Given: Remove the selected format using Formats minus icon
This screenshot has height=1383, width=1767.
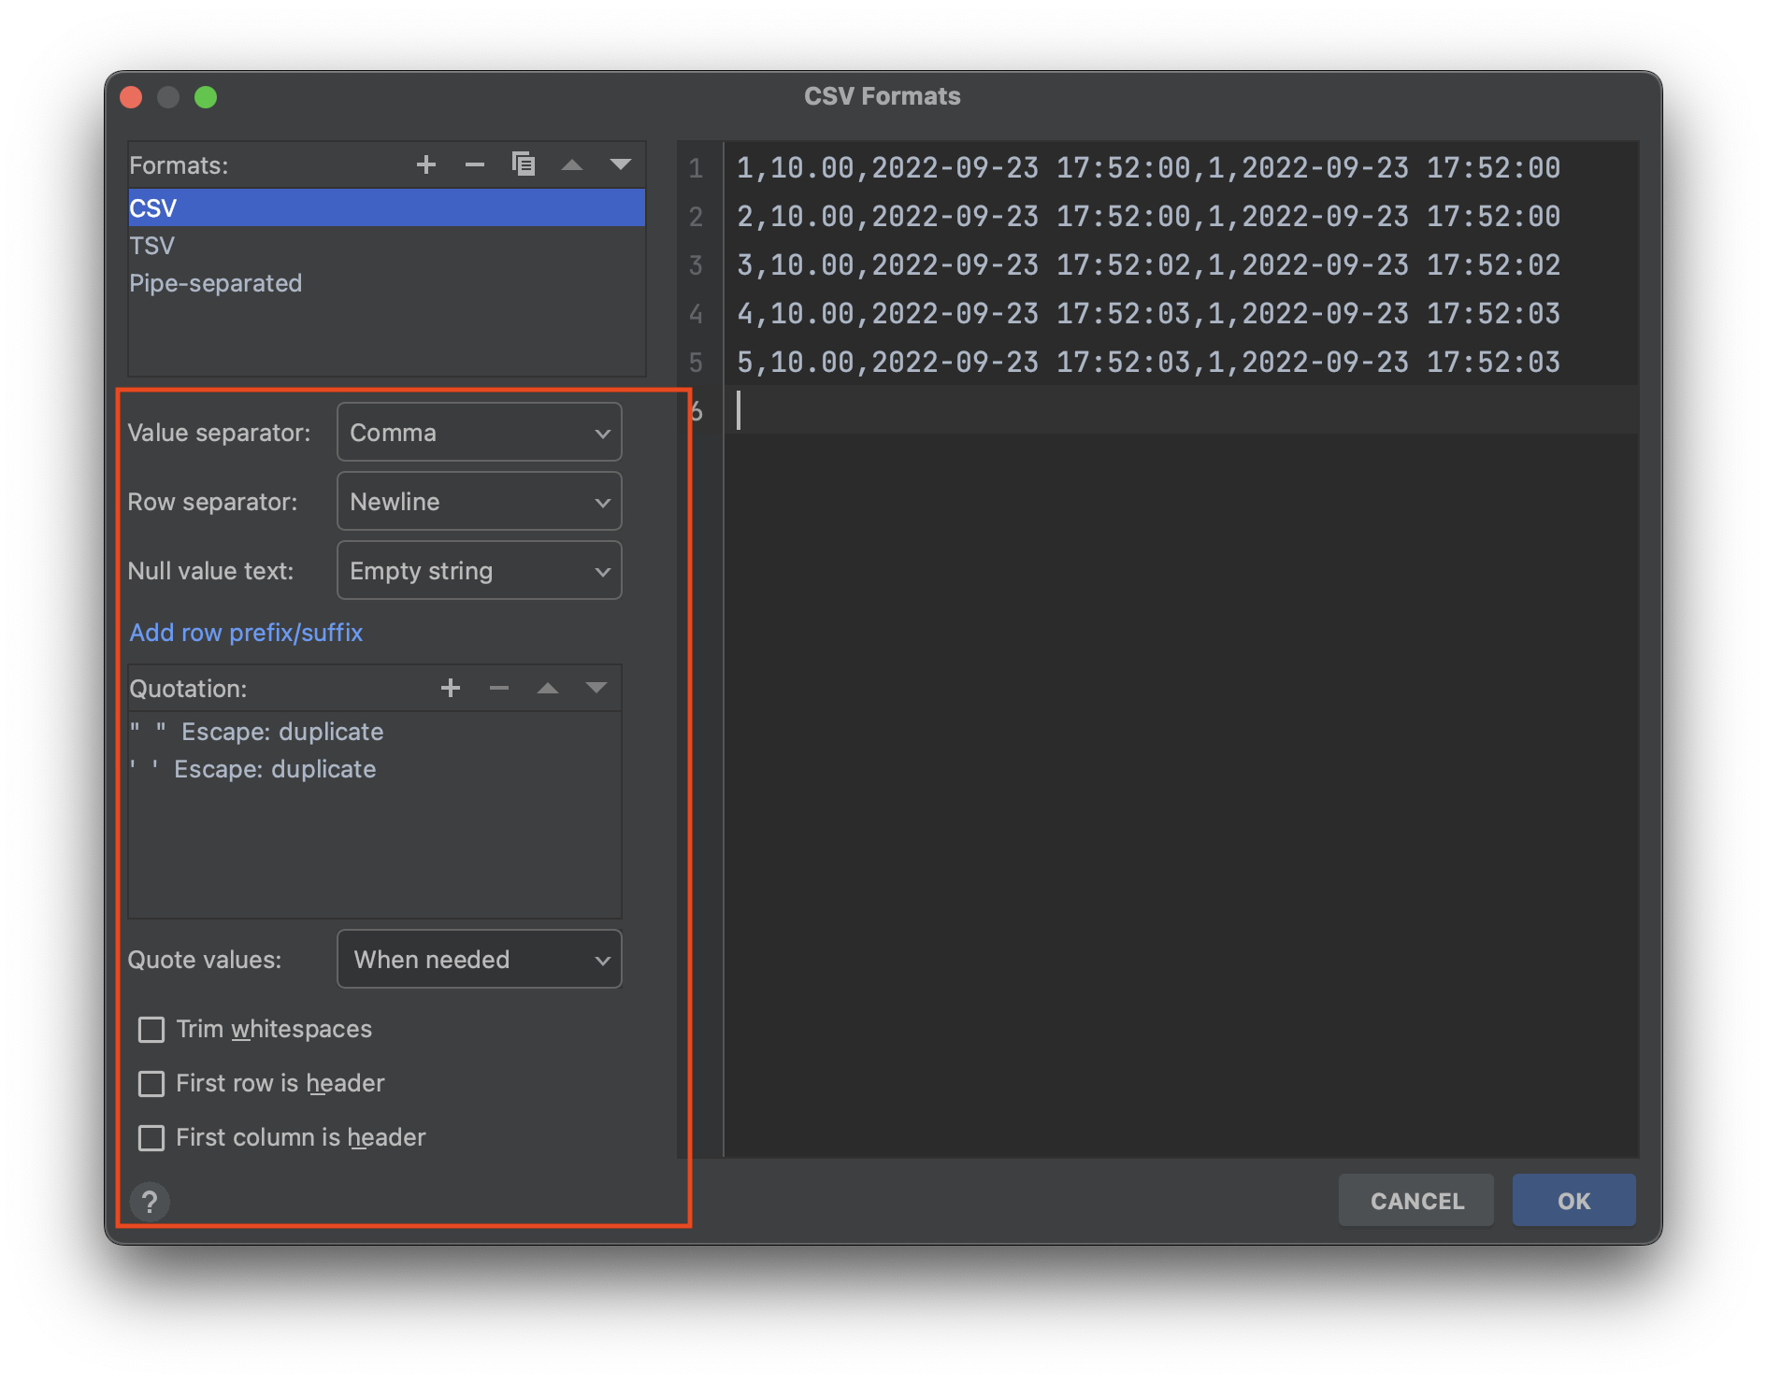Looking at the screenshot, I should (475, 165).
